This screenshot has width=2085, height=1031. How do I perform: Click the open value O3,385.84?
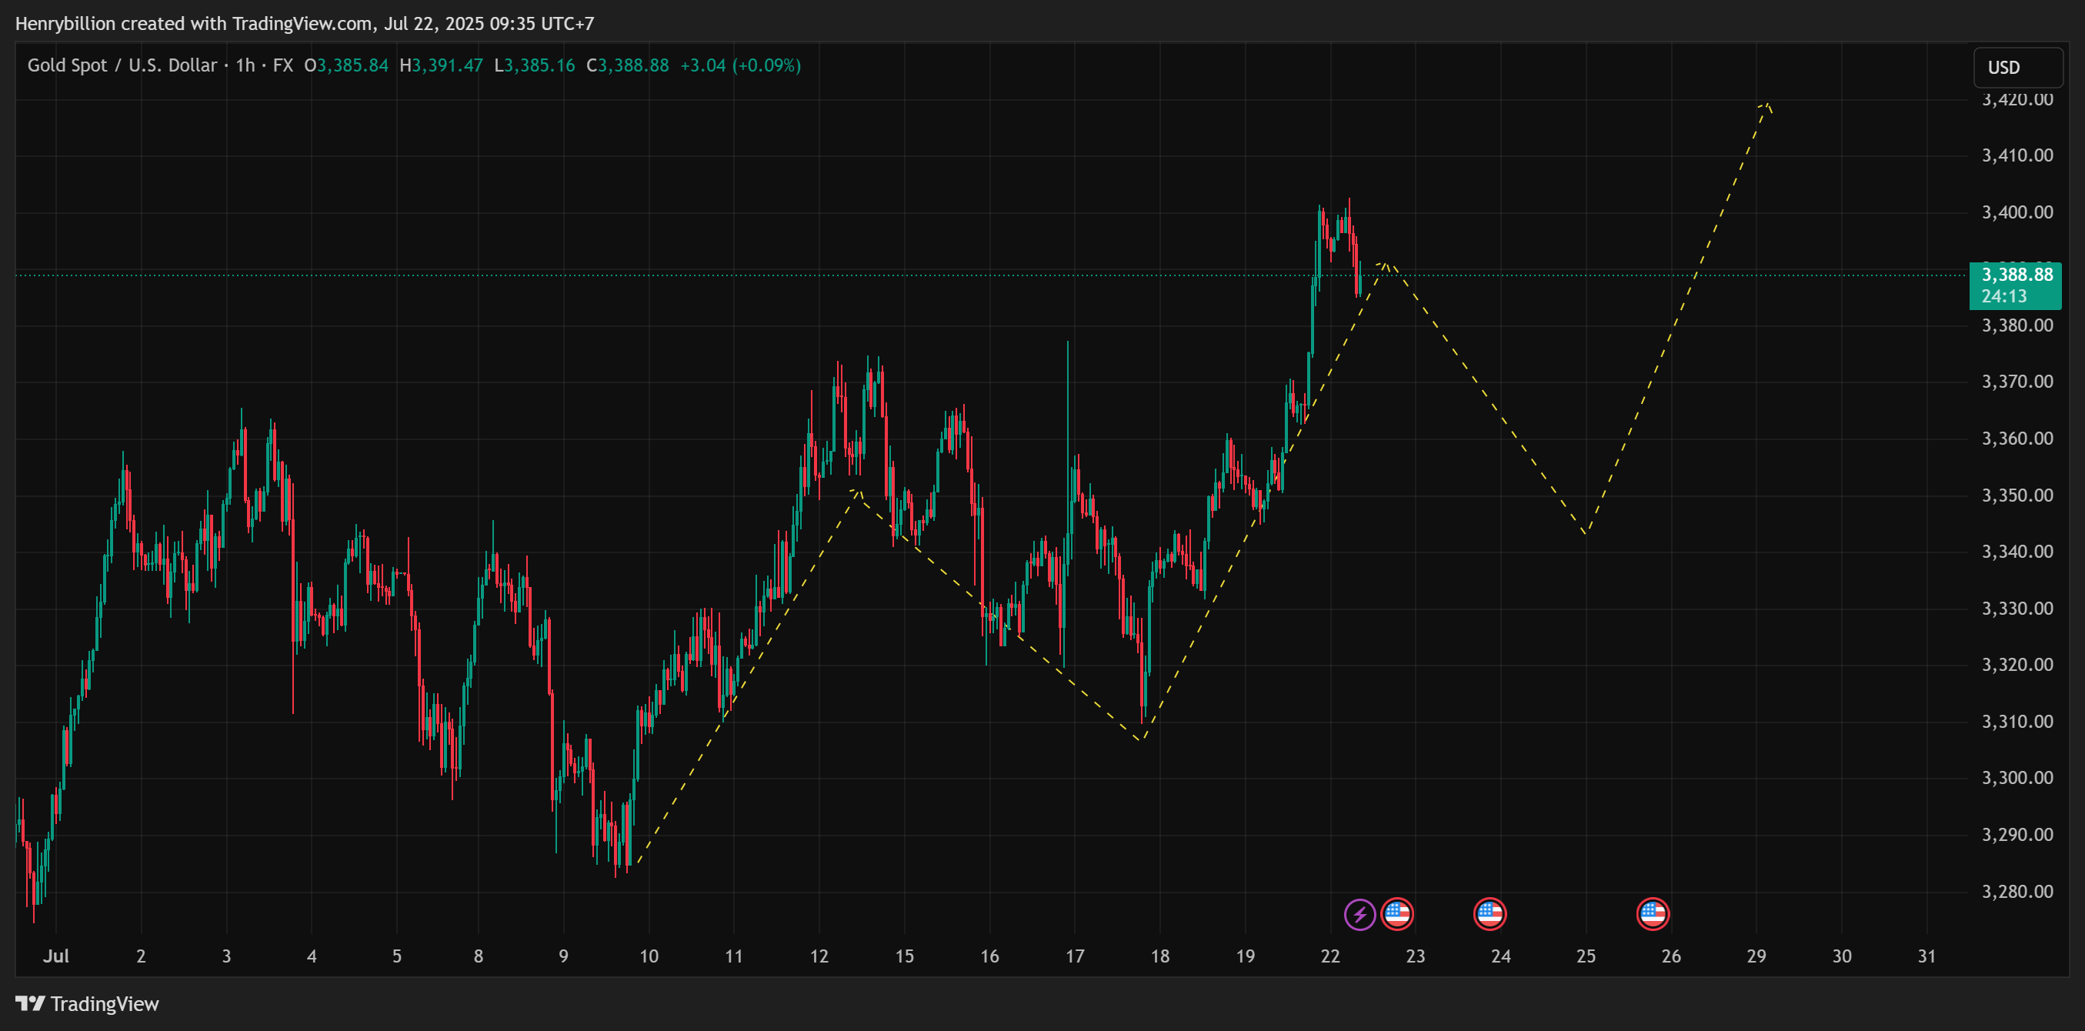point(346,65)
